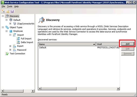Expand the ZSapConnectorWe tree node
Screen dimensions: 137x97
click(x=10, y=24)
